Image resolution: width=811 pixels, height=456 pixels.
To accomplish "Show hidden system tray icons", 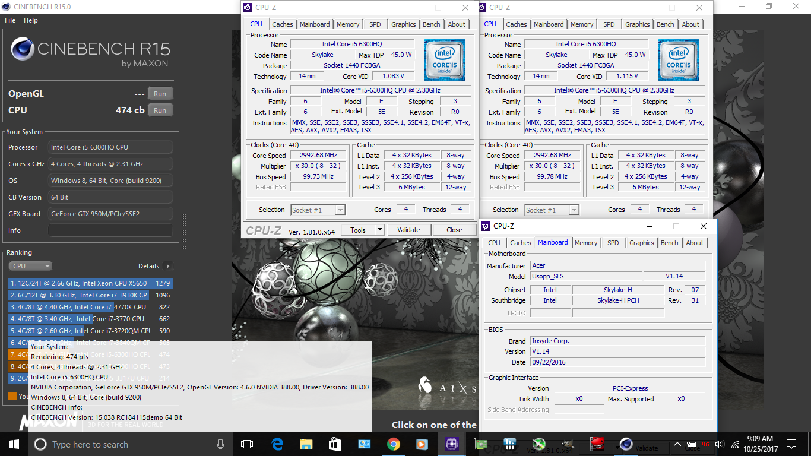I will [677, 444].
